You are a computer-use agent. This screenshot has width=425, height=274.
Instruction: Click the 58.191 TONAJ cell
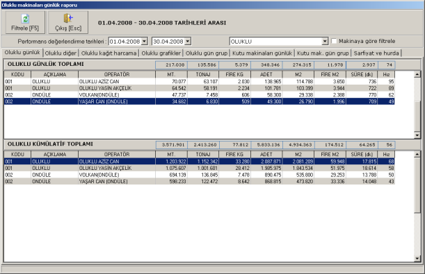point(203,88)
